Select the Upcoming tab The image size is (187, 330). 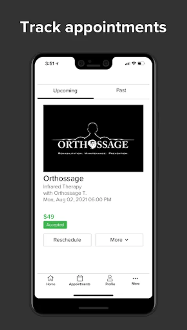[x=65, y=91]
